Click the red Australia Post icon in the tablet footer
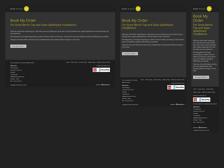Screen dimensions: 224x168 [x=170, y=87]
